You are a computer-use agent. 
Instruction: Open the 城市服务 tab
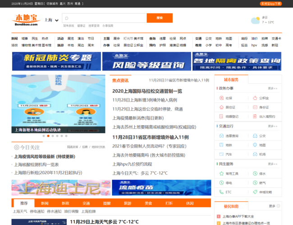point(231,80)
